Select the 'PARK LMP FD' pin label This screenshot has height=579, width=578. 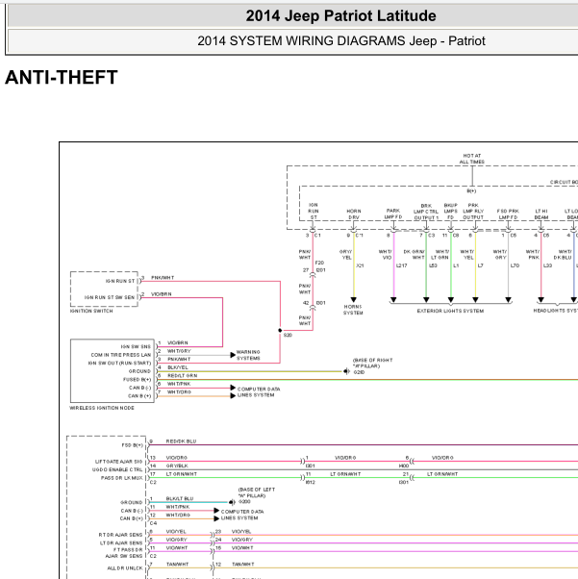click(393, 214)
